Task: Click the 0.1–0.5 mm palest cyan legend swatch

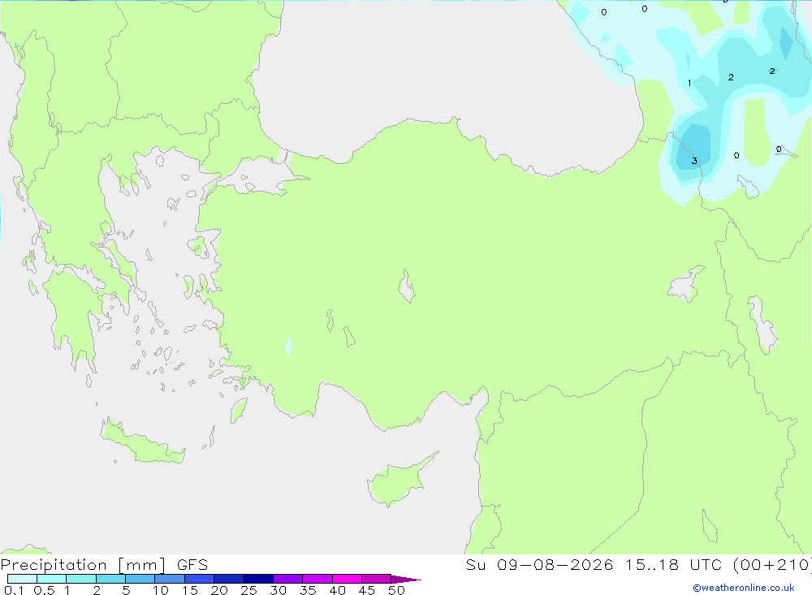Action: click(22, 579)
